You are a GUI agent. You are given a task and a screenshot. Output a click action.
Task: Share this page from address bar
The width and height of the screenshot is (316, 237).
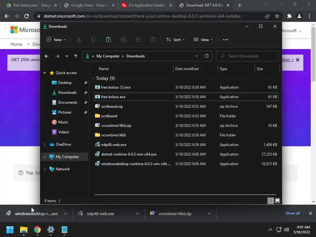[x=267, y=16]
